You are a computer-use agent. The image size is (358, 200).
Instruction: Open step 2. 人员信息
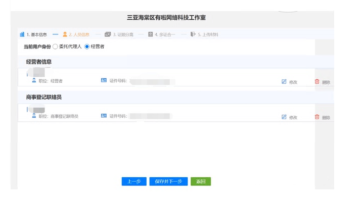(79, 34)
